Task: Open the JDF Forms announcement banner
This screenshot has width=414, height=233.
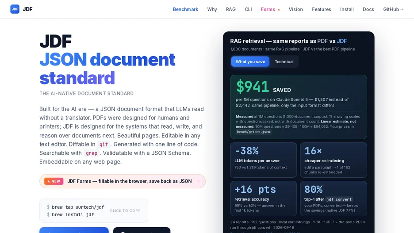Action: (x=123, y=181)
